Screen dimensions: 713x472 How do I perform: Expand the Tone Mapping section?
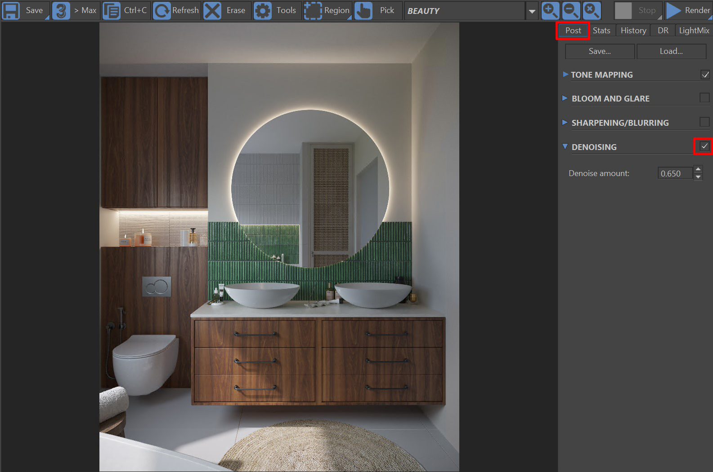click(x=565, y=75)
